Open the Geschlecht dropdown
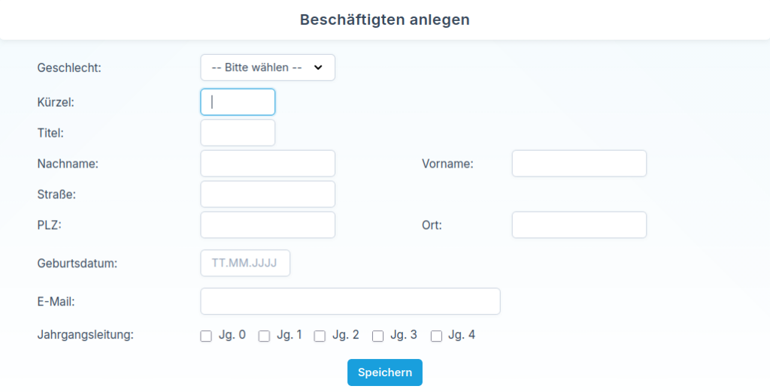770x392 pixels. click(267, 68)
